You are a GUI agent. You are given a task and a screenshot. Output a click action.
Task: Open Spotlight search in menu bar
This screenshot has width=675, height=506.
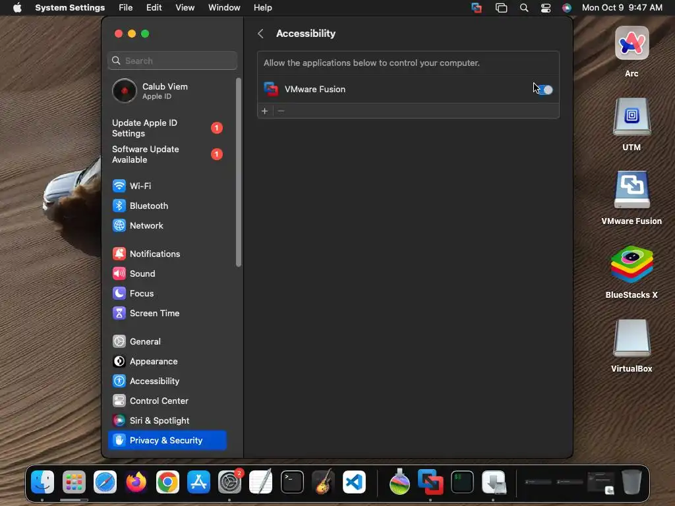pyautogui.click(x=524, y=8)
